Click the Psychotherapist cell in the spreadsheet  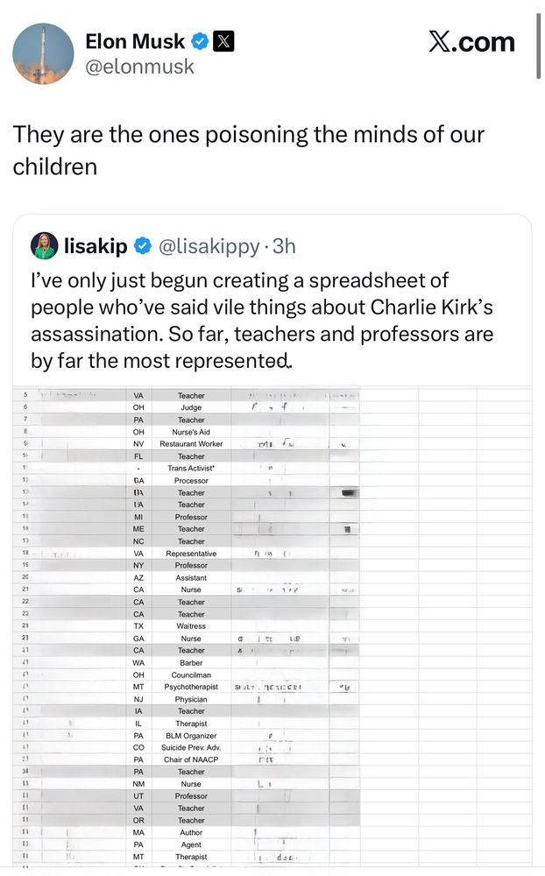[x=191, y=688]
